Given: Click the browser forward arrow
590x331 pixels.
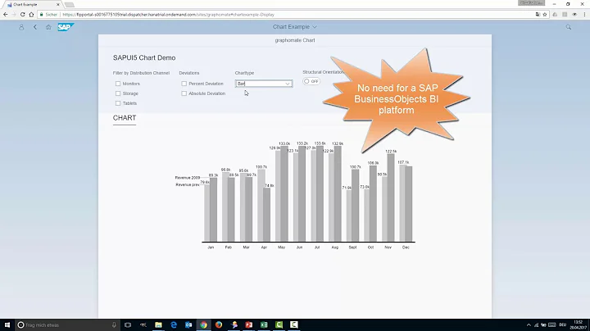Looking at the screenshot, I should click(14, 14).
